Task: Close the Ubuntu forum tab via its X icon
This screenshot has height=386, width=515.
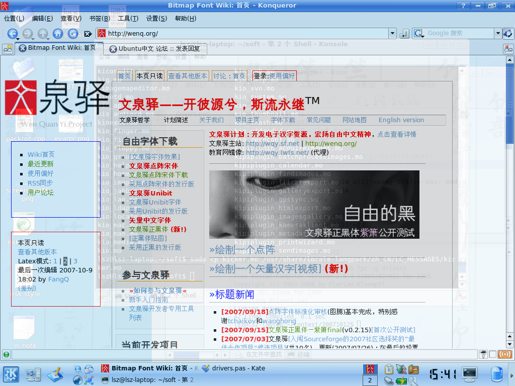Action: [113, 49]
